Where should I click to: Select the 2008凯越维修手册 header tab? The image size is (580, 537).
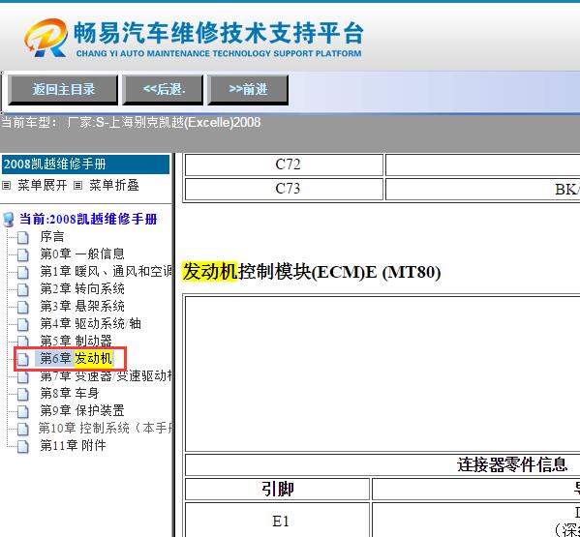[85, 164]
